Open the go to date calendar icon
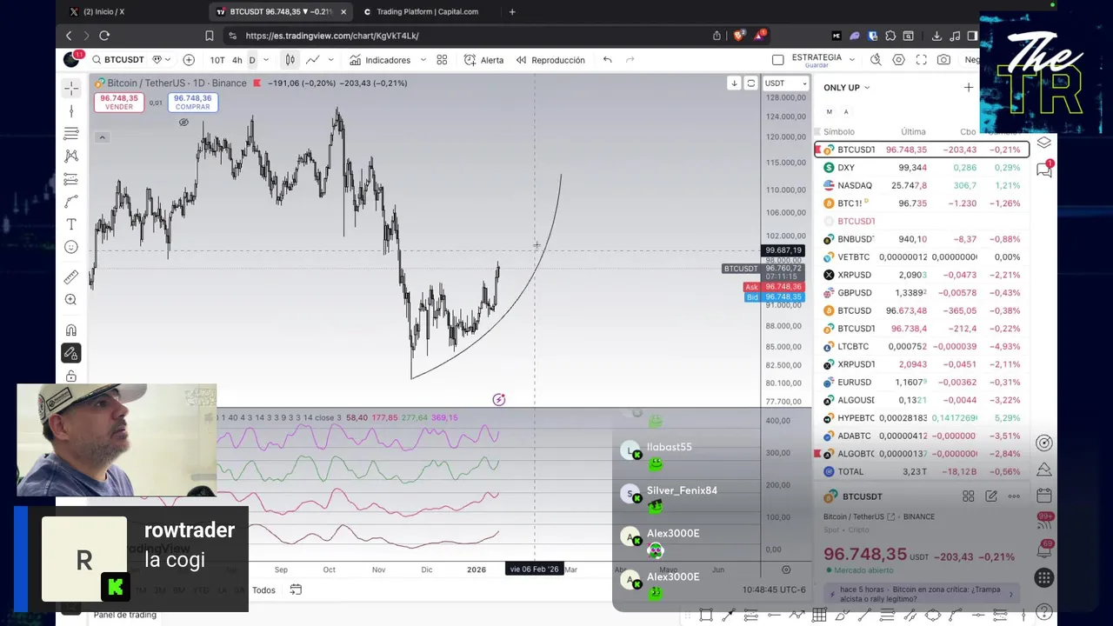Screen dimensions: 1113x626 point(296,590)
